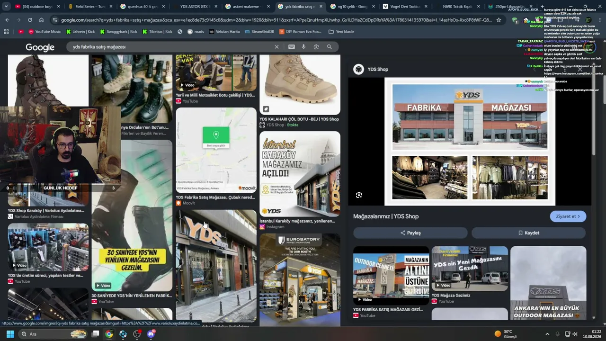Viewport: 606px width, 341px height.
Task: Open the Windows Start menu
Action: point(10,334)
